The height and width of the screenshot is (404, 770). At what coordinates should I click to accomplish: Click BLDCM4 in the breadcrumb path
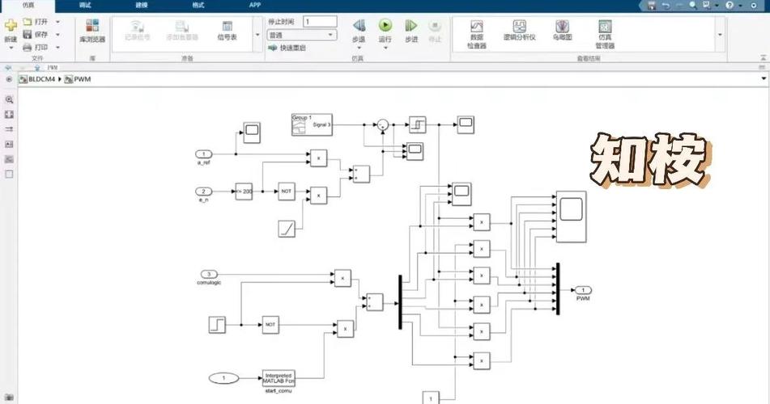pyautogui.click(x=43, y=79)
